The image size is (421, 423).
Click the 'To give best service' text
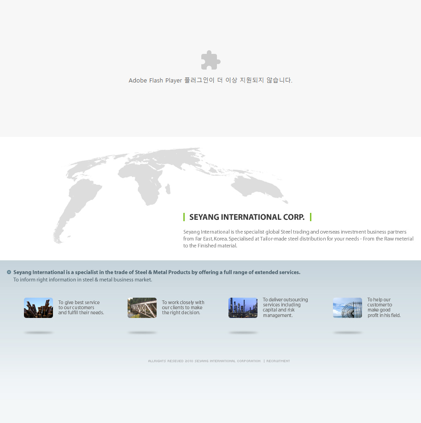point(81,307)
